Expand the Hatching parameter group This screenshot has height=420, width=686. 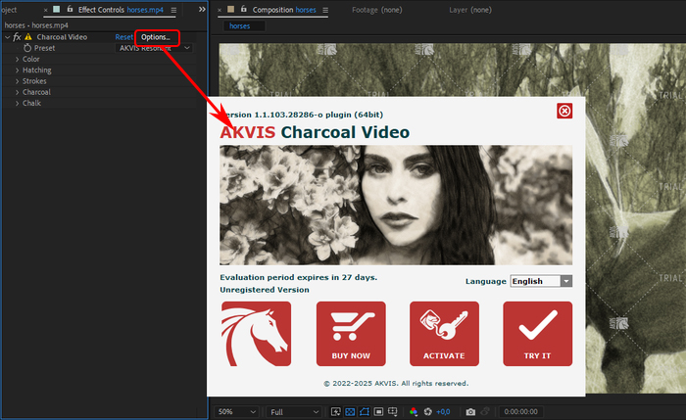(17, 70)
